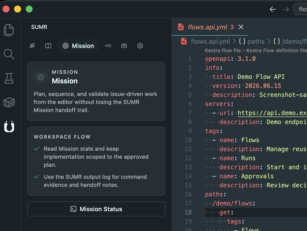307x231 pixels.
Task: Select the book docs tab in SUMR panel
Action: click(48, 46)
